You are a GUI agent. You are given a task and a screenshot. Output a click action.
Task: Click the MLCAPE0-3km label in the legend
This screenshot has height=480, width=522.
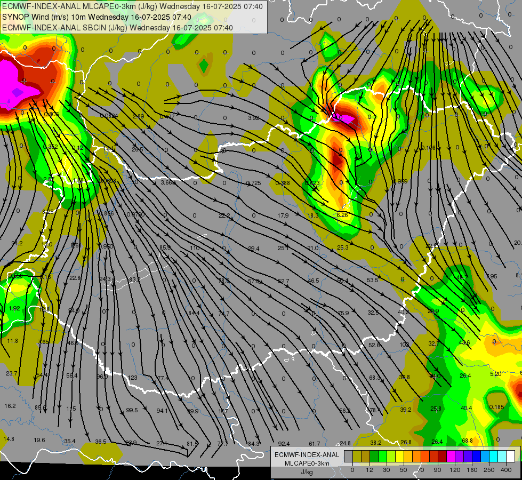307,463
